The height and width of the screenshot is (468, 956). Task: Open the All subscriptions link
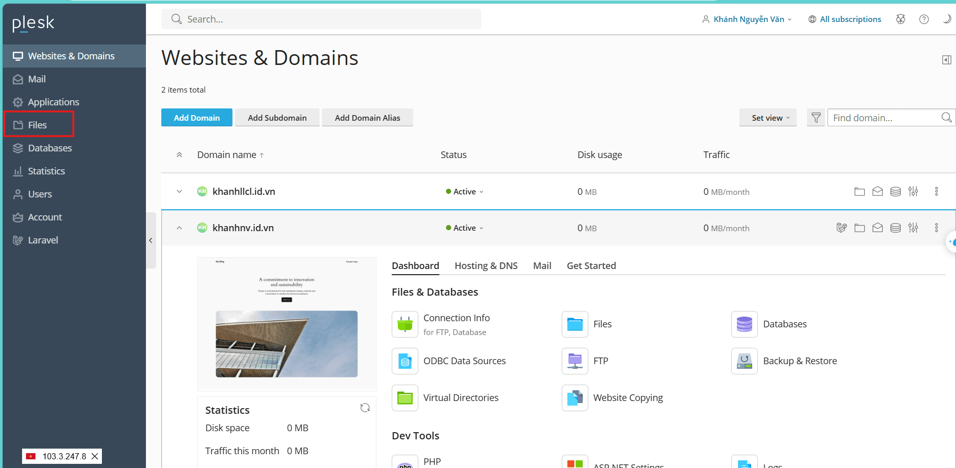tap(850, 19)
